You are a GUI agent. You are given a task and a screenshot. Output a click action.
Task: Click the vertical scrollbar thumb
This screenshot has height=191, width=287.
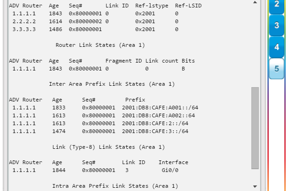[x=255, y=128]
